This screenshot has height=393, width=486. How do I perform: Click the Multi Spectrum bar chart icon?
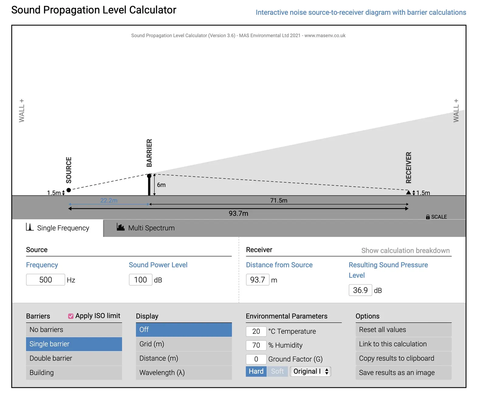pyautogui.click(x=121, y=227)
